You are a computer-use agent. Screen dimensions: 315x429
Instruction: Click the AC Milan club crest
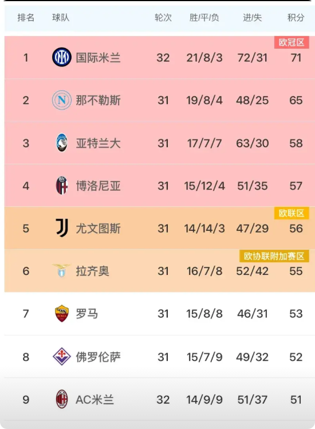pos(62,399)
